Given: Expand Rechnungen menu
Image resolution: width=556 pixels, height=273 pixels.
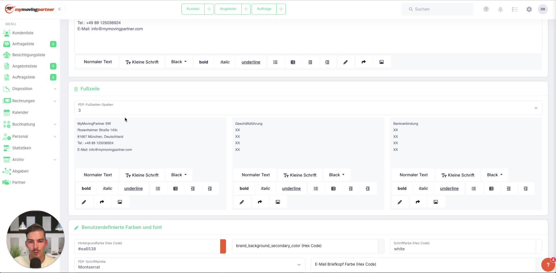Looking at the screenshot, I should [30, 101].
